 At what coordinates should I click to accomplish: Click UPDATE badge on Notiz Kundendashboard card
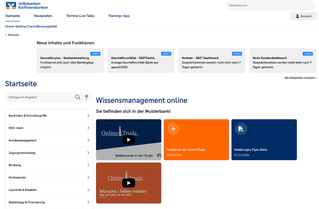[308, 54]
